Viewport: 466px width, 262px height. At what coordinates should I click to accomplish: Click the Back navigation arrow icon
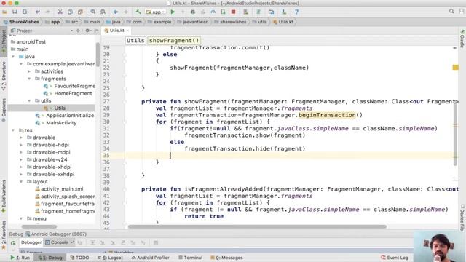116,12
